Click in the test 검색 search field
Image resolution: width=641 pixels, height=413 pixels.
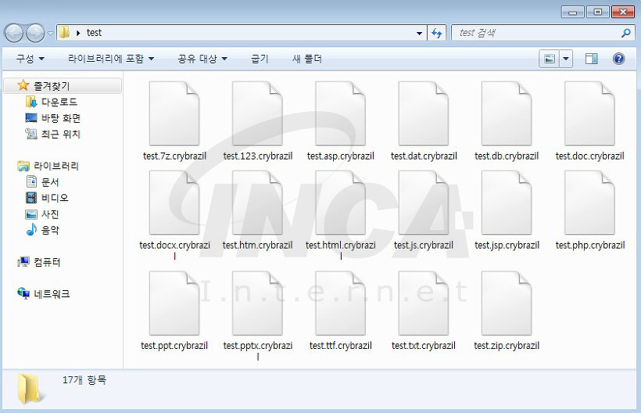(x=535, y=33)
